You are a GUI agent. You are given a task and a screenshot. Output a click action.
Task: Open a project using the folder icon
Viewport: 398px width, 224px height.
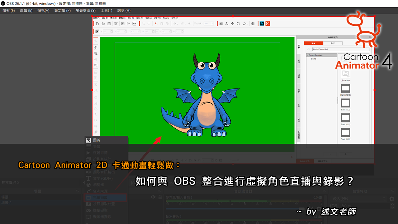pos(103,24)
